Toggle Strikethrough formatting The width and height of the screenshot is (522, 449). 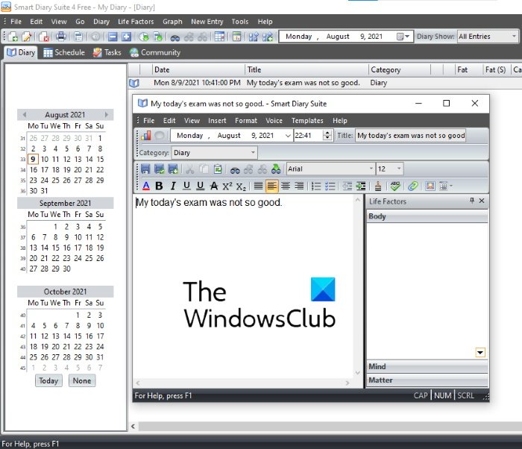[x=214, y=186]
